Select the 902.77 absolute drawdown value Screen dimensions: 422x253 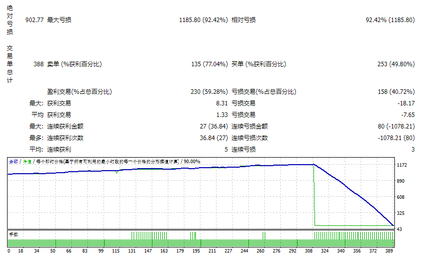pos(34,20)
